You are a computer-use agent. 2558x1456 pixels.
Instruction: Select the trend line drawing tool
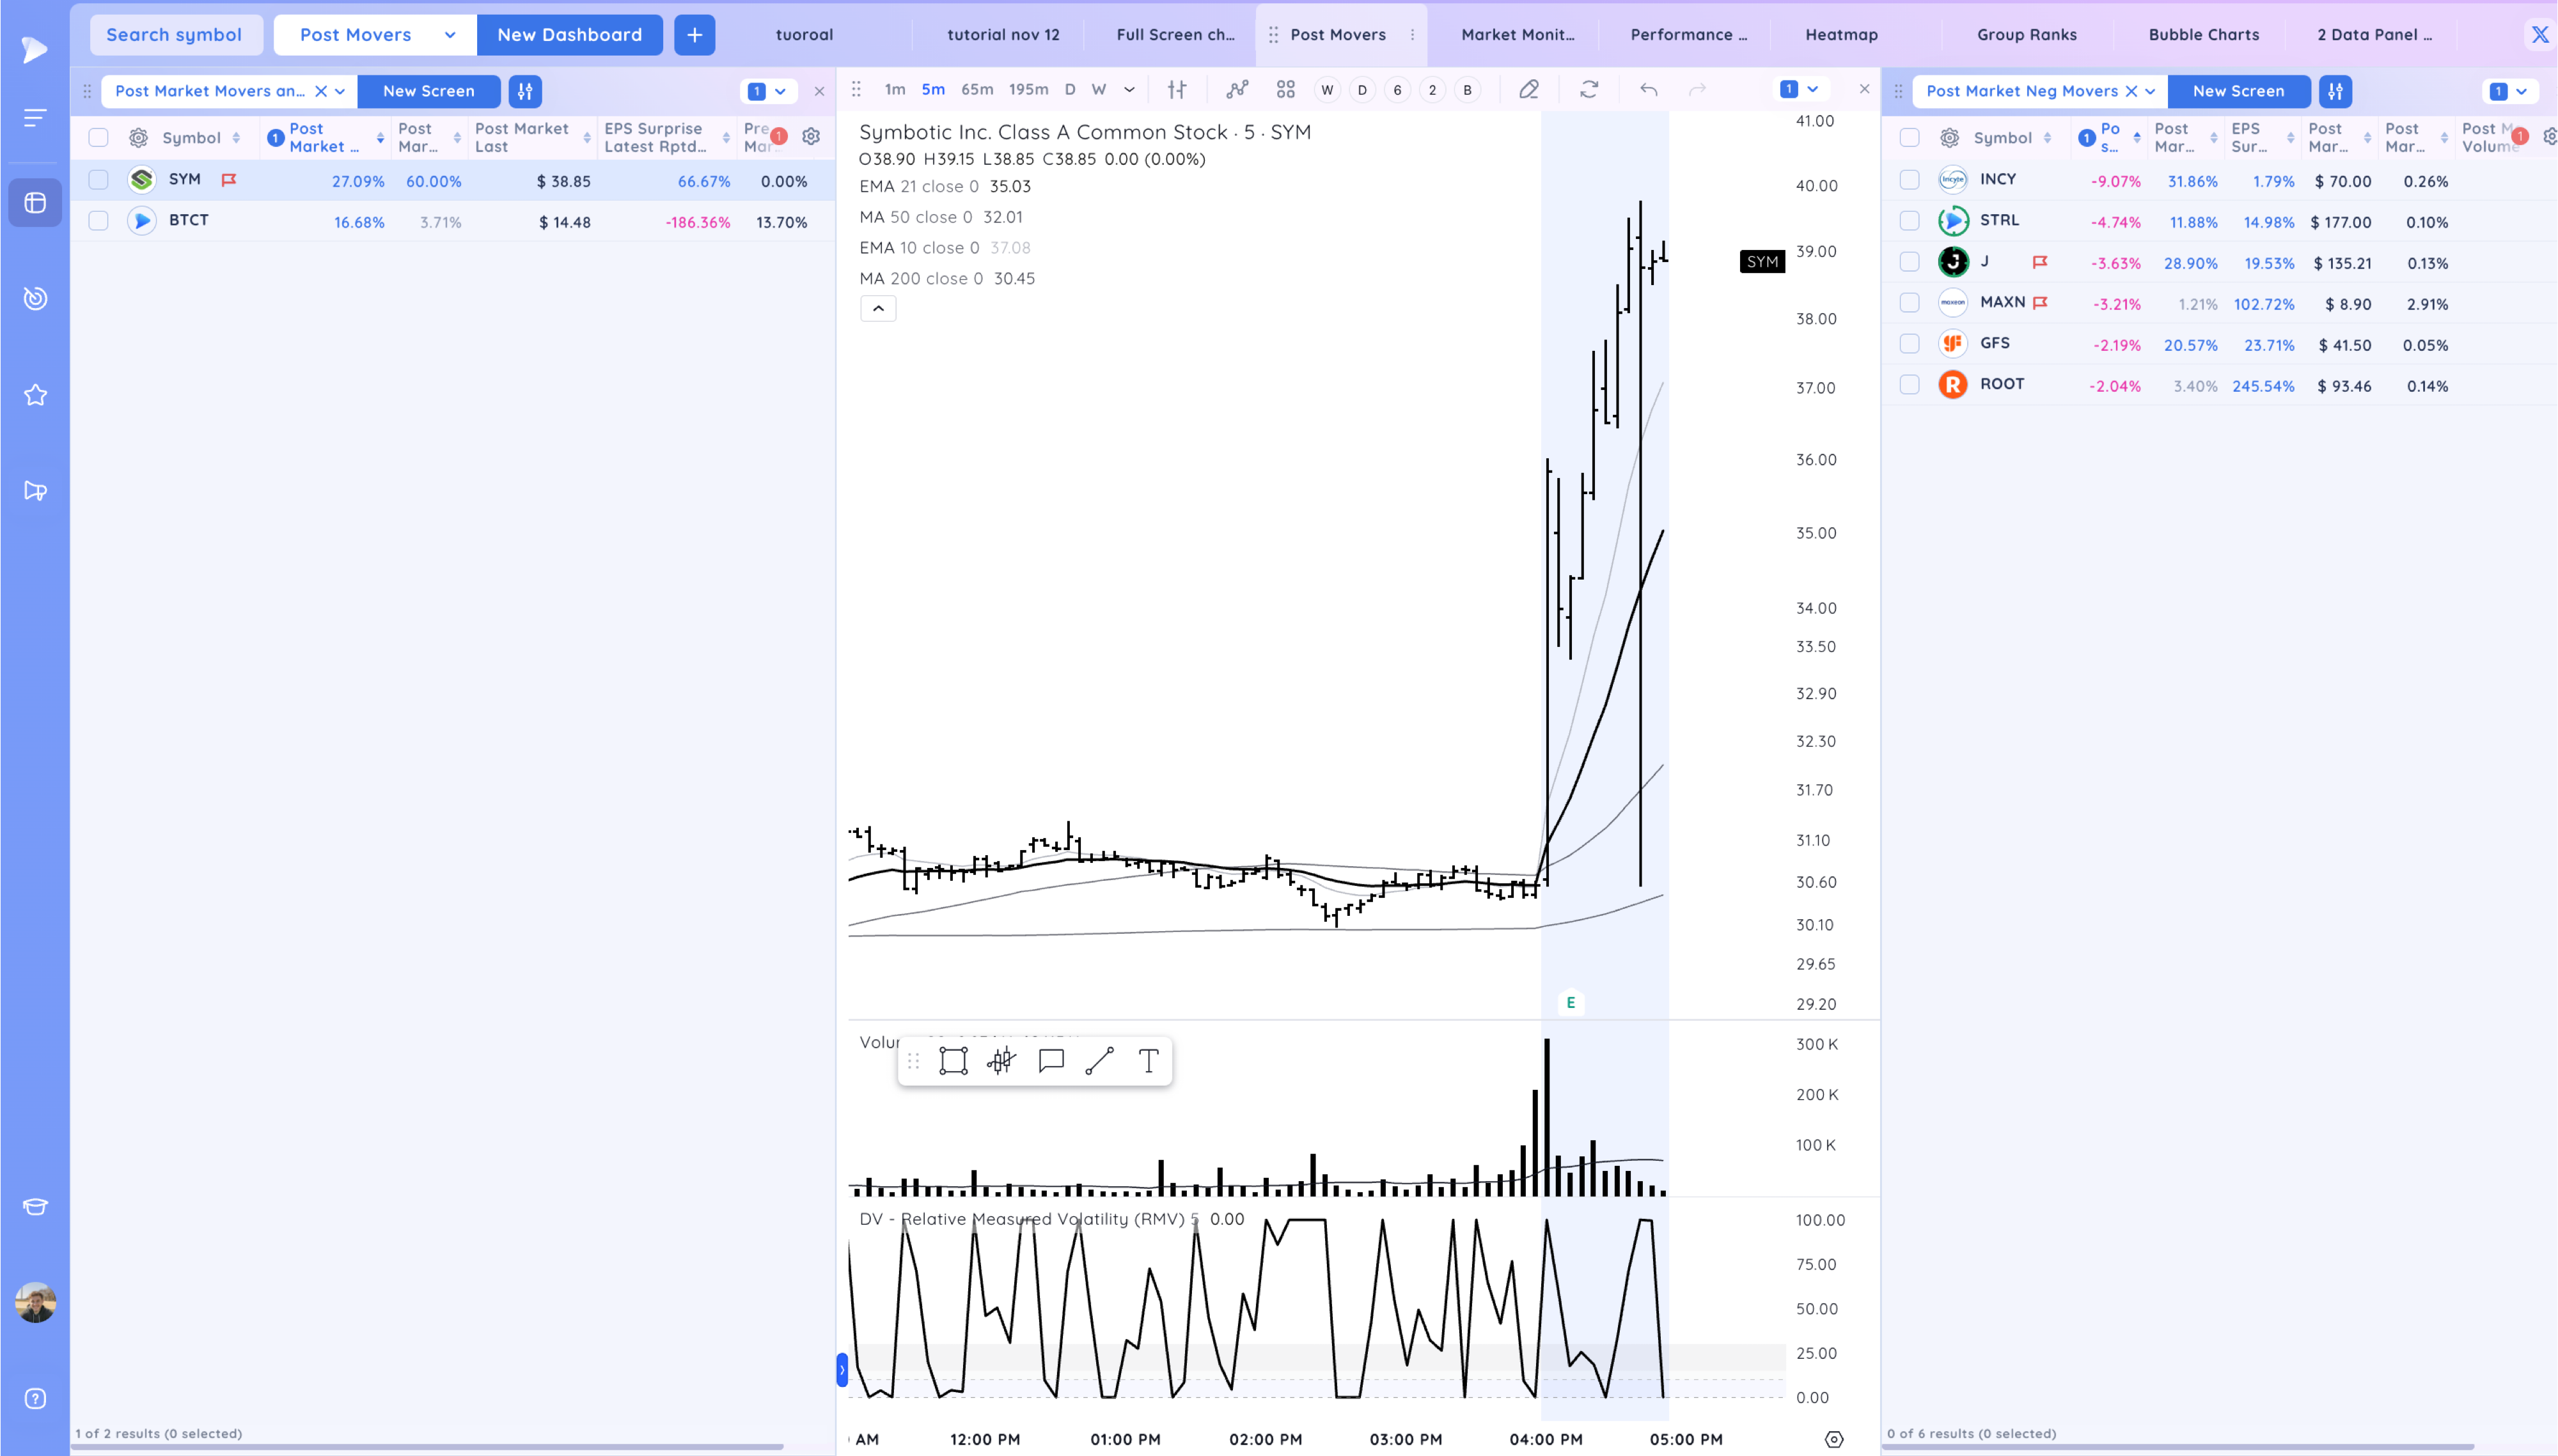[1099, 1061]
